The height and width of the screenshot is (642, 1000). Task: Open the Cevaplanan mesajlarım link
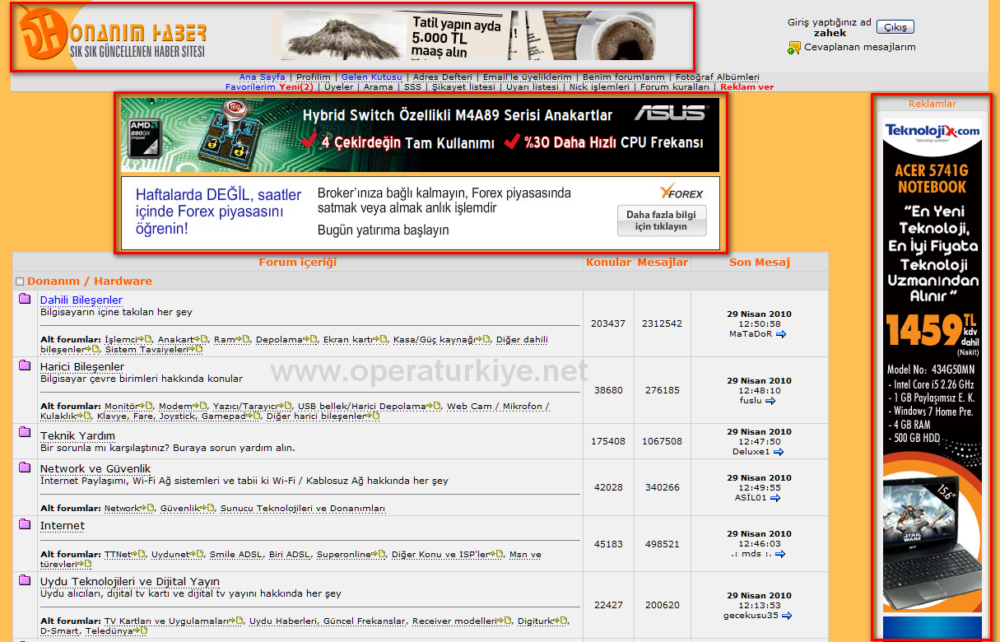click(x=859, y=47)
